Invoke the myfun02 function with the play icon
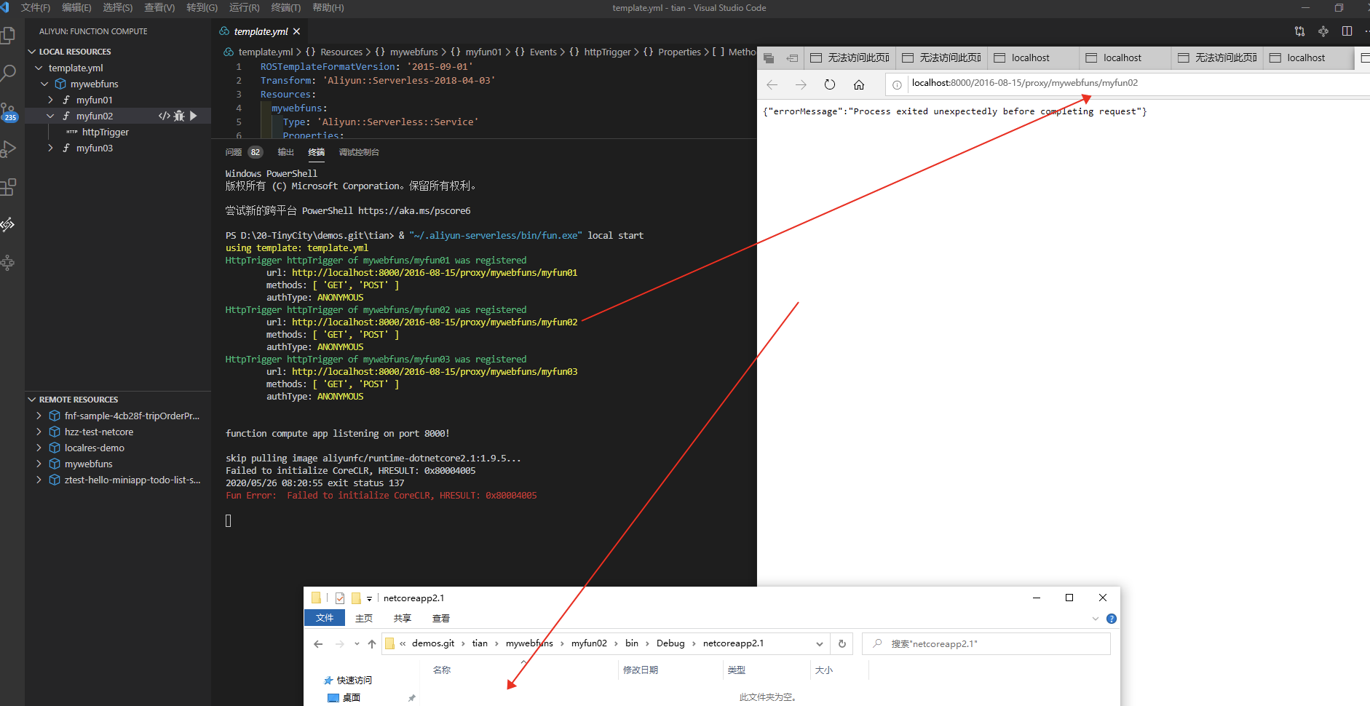Image resolution: width=1370 pixels, height=706 pixels. coord(193,115)
